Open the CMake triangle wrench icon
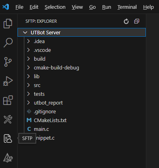The height and width of the screenshot is (168, 159). pyautogui.click(x=8, y=158)
